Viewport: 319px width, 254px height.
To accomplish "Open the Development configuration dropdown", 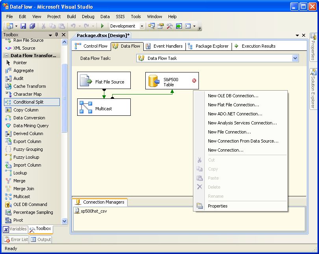I will 142,26.
